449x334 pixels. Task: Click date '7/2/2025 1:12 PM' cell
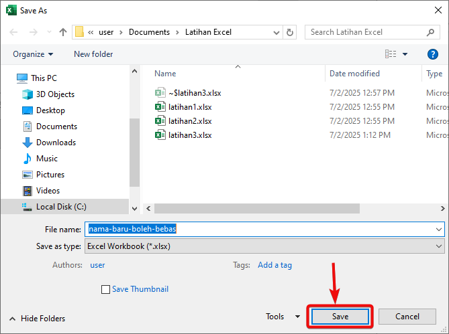coord(360,135)
